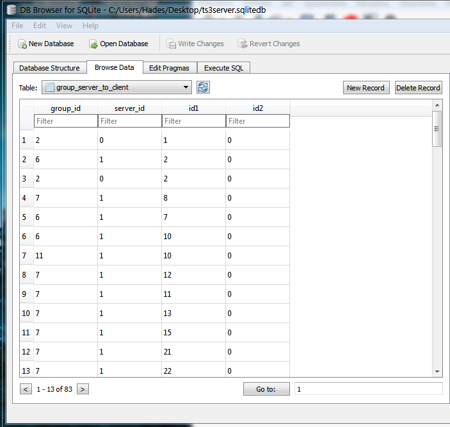The width and height of the screenshot is (450, 427).
Task: Click the DB Browser app icon in title bar
Action: coord(12,10)
